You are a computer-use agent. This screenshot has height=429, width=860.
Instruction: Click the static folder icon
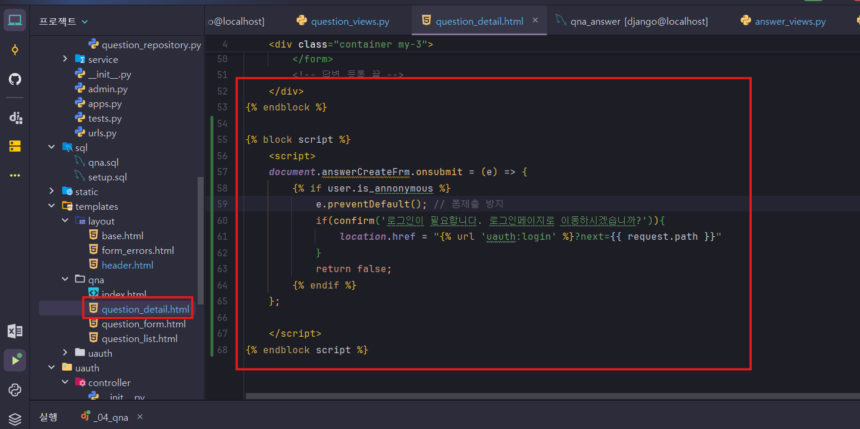[67, 192]
